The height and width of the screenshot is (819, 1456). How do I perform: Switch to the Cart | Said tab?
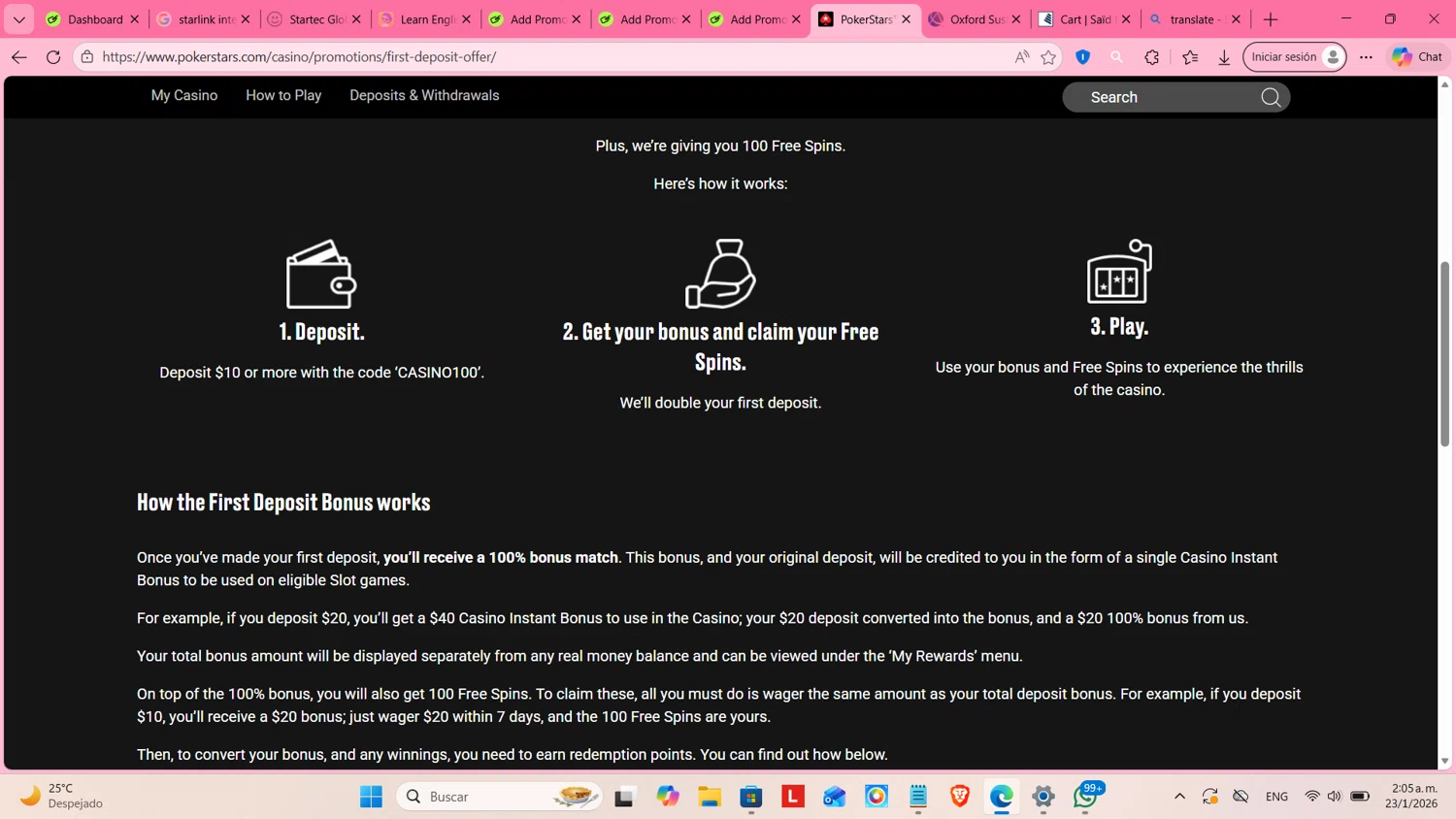click(x=1085, y=19)
